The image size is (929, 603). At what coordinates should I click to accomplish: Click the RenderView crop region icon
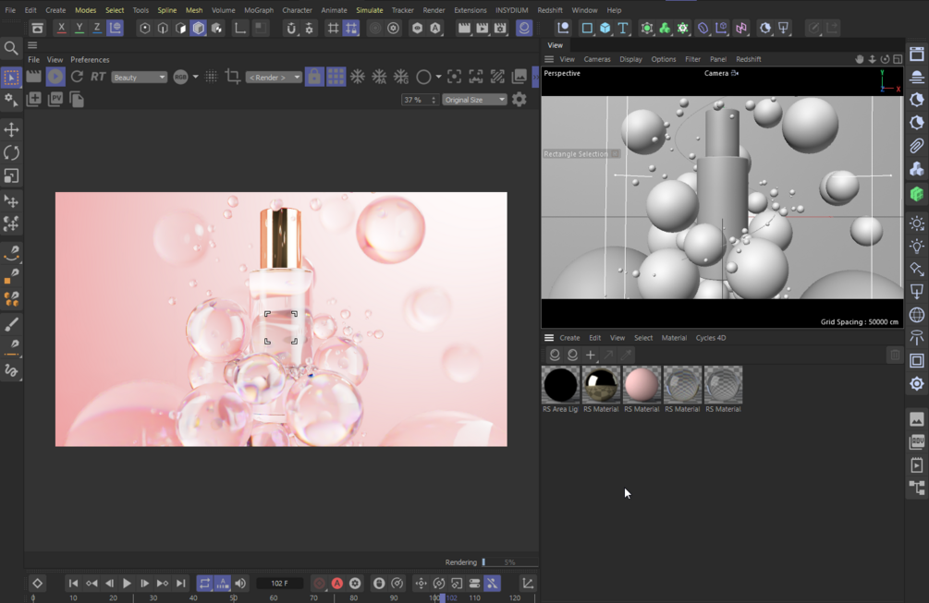click(x=233, y=77)
